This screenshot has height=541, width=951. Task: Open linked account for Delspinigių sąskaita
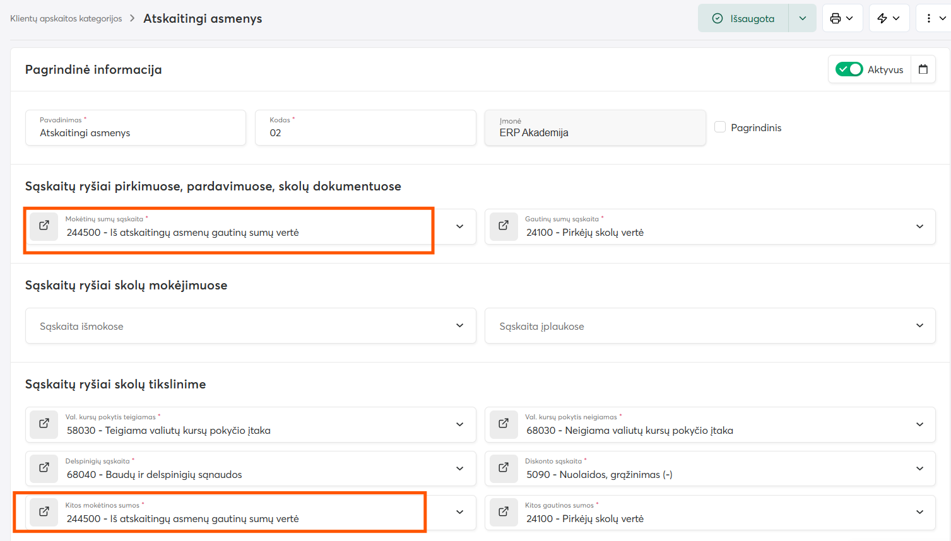click(x=44, y=468)
